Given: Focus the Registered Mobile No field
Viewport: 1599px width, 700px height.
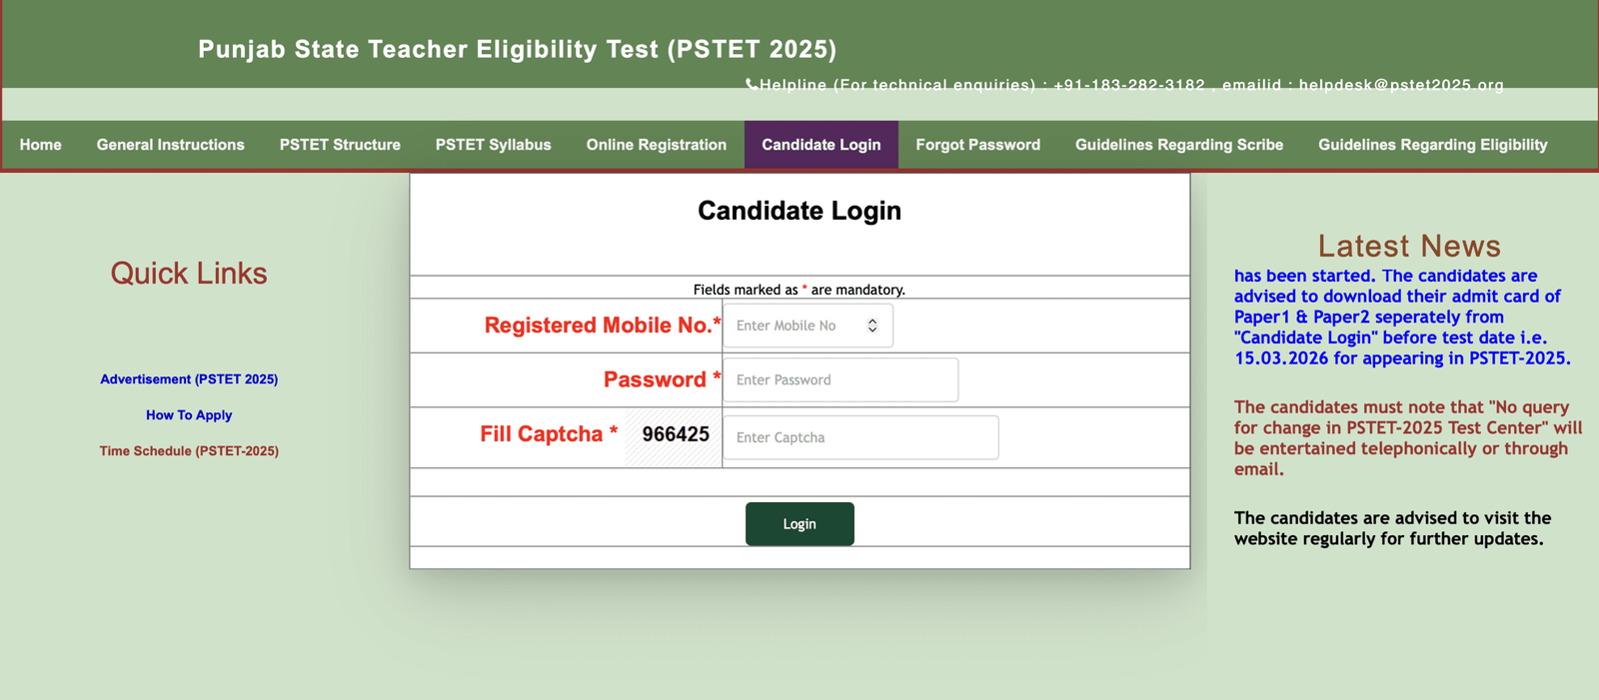Looking at the screenshot, I should (x=795, y=326).
